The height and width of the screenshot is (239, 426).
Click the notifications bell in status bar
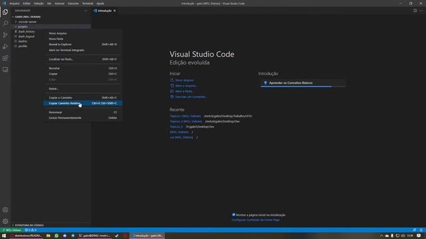coord(421,230)
